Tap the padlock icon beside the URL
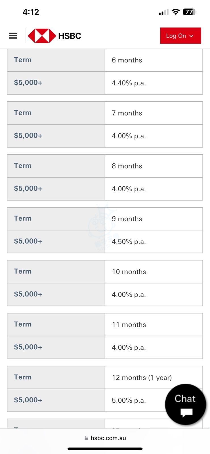 [x=86, y=438]
